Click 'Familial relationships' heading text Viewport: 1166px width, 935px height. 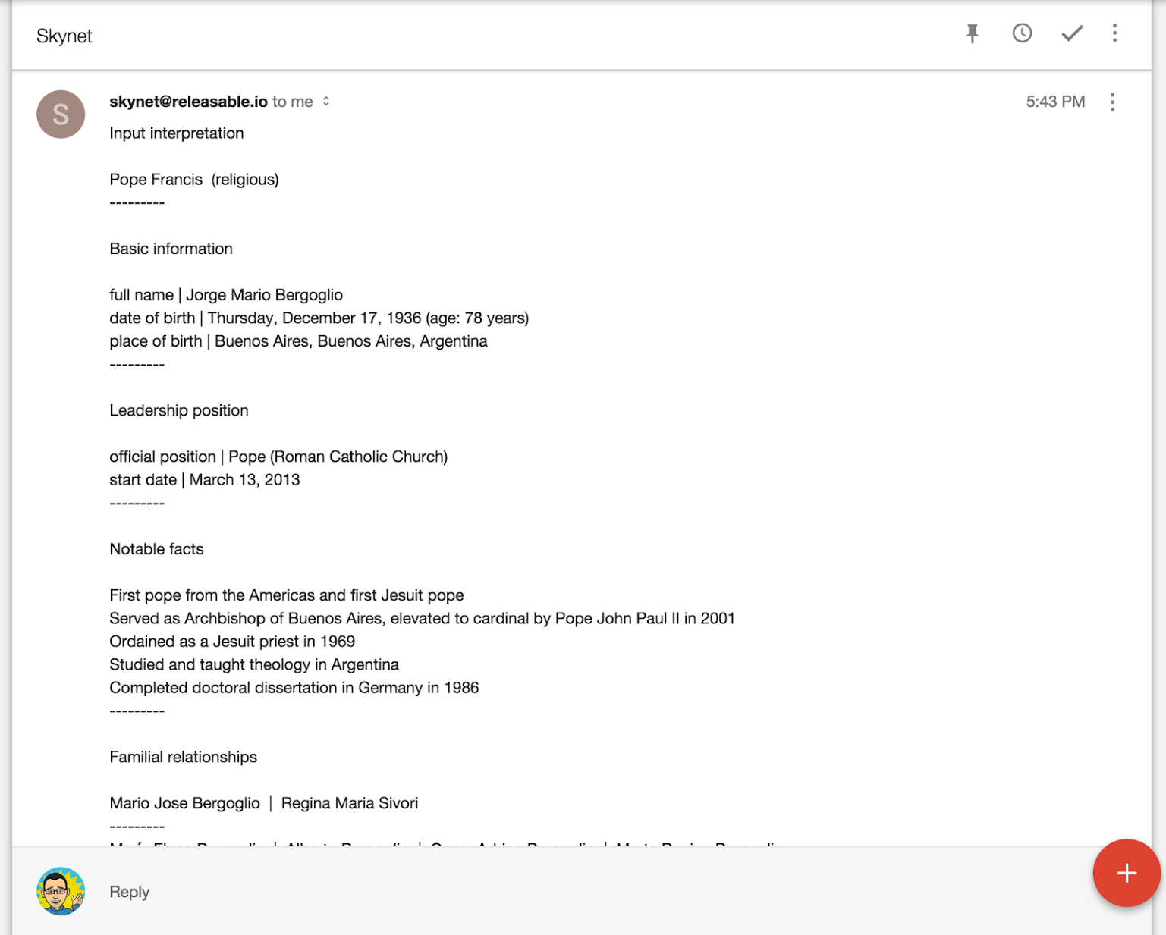click(183, 757)
